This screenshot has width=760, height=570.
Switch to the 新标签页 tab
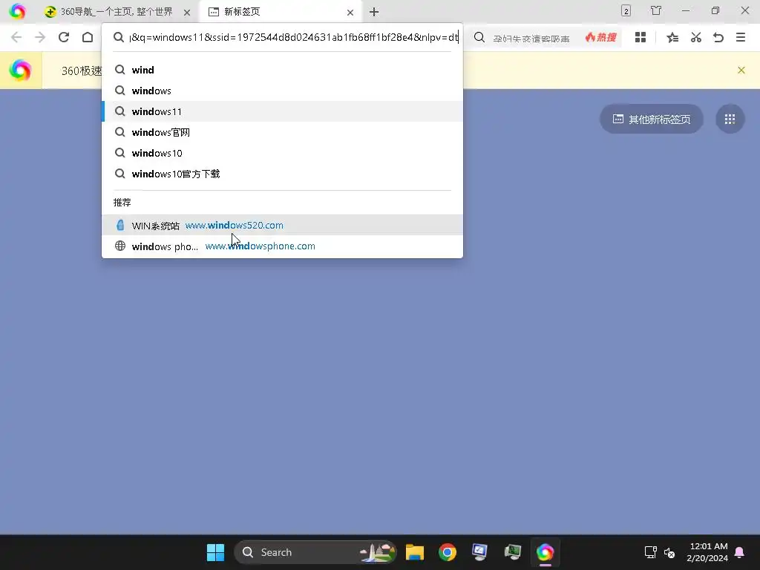(x=281, y=12)
